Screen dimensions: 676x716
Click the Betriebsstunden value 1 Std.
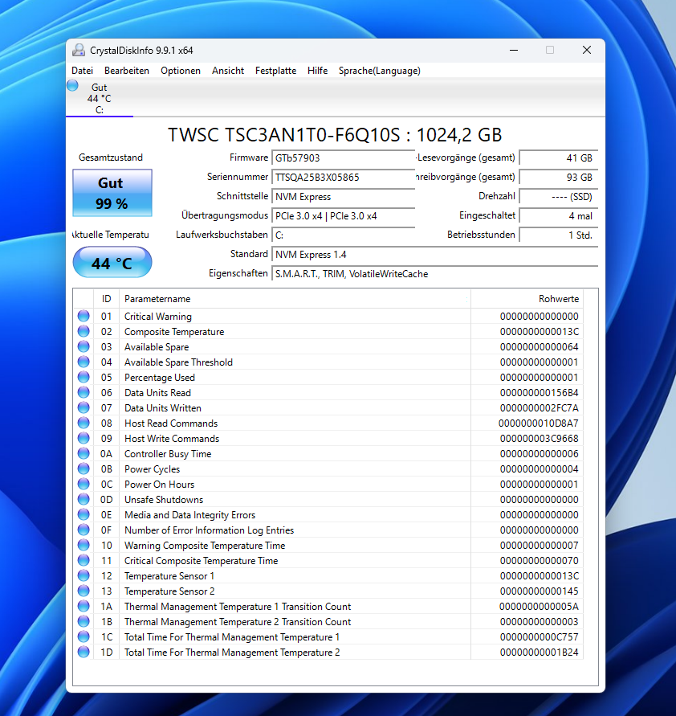(x=558, y=235)
